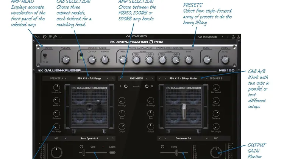Click the preset import (download) icon
The image size is (284, 159).
point(238,37)
